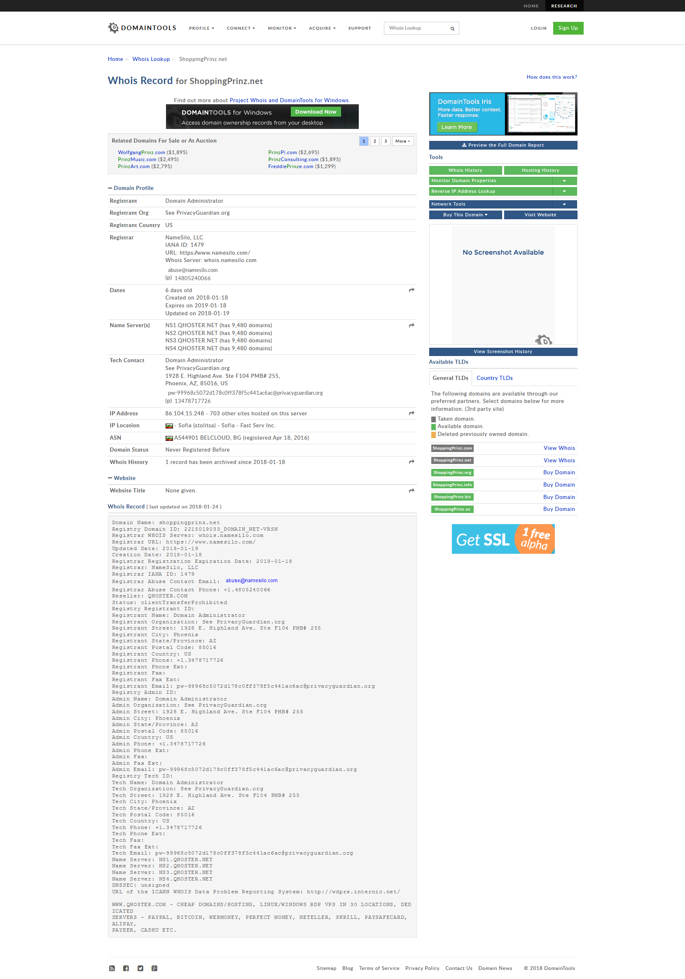Screen dimensions: 685x979
Task: Click the Home breadcrumb link
Action: point(115,59)
